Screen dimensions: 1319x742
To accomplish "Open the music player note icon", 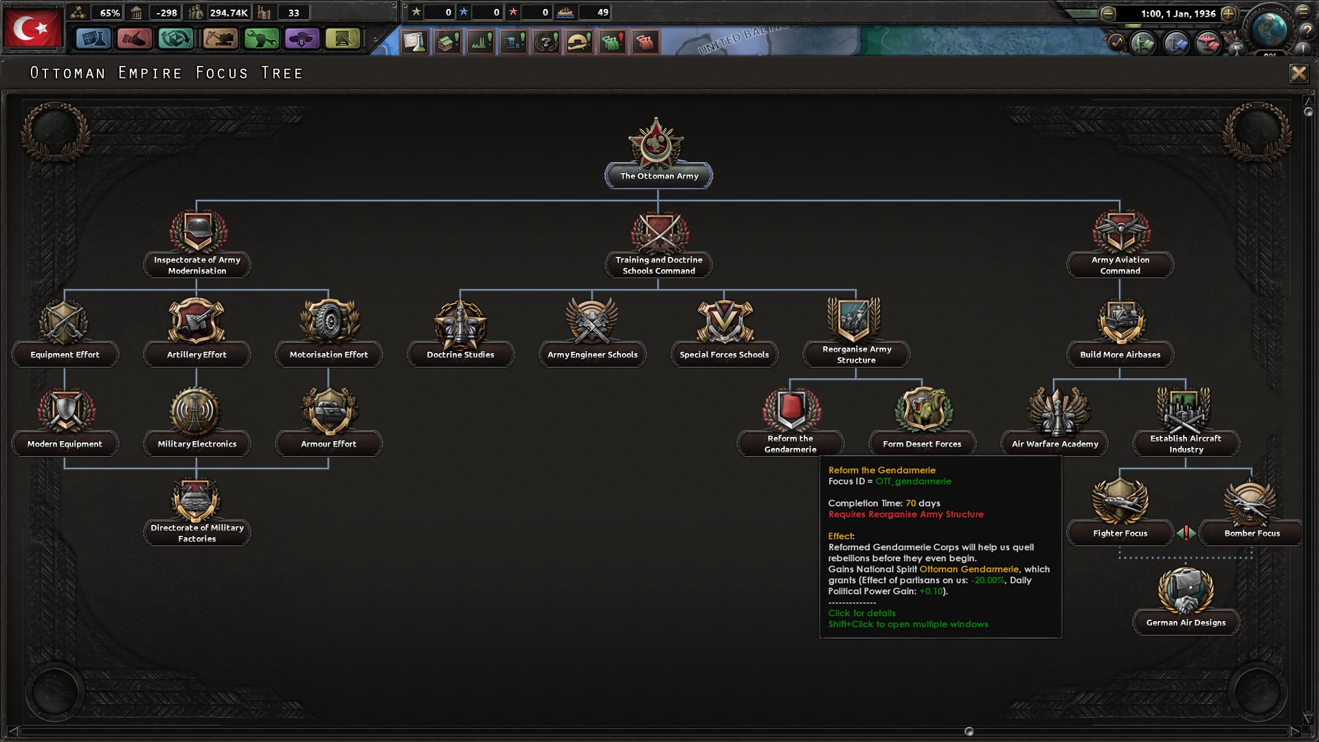I will click(1116, 43).
